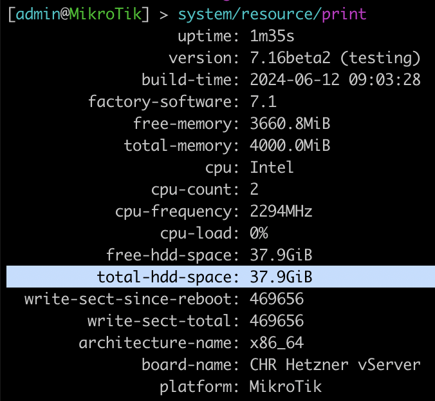Click the cpu-count label
Viewport: 435px width, 401px height.
click(x=195, y=190)
